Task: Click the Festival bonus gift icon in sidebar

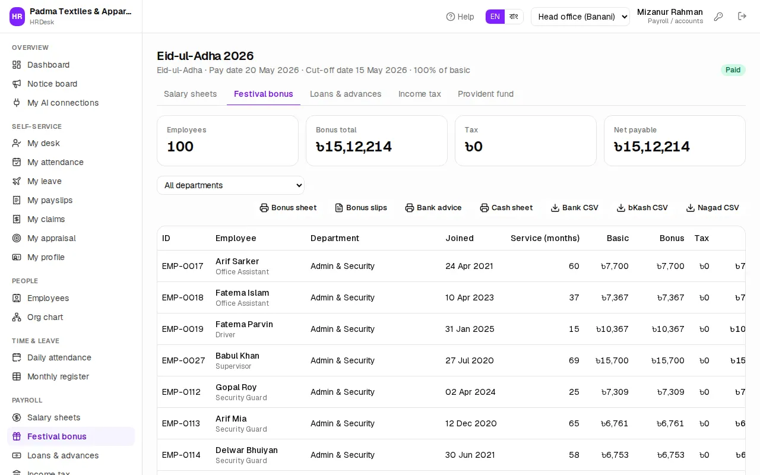Action: (x=17, y=436)
